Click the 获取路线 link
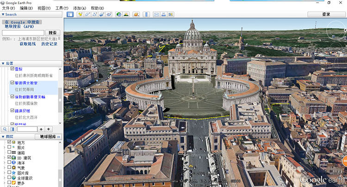The width and height of the screenshot is (347, 187). [x=28, y=44]
